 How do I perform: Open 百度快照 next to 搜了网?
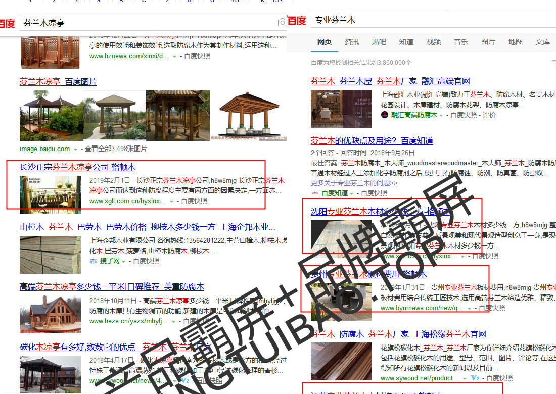point(146,261)
